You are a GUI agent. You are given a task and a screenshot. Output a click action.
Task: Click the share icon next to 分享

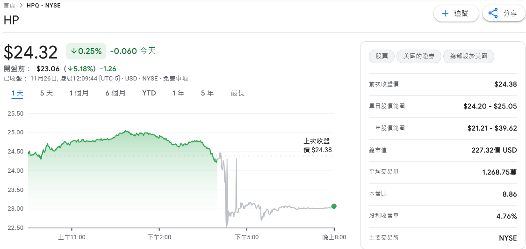pyautogui.click(x=493, y=14)
